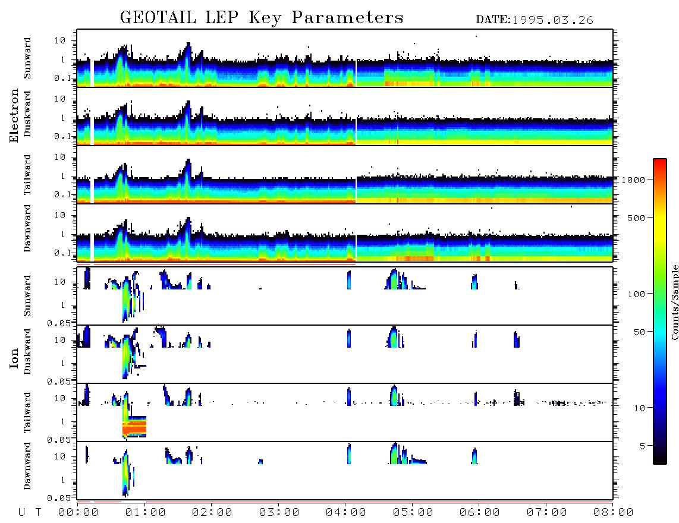The height and width of the screenshot is (523, 679).
Task: Click the 500 color bar tick value
Action: click(637, 218)
